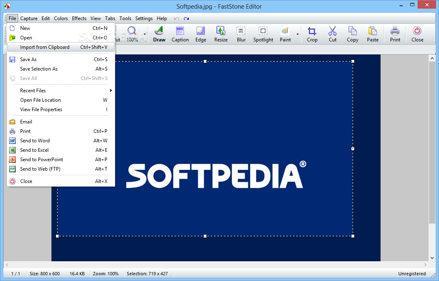Image resolution: width=439 pixels, height=281 pixels.
Task: Click the Crop tool
Action: pyautogui.click(x=312, y=34)
